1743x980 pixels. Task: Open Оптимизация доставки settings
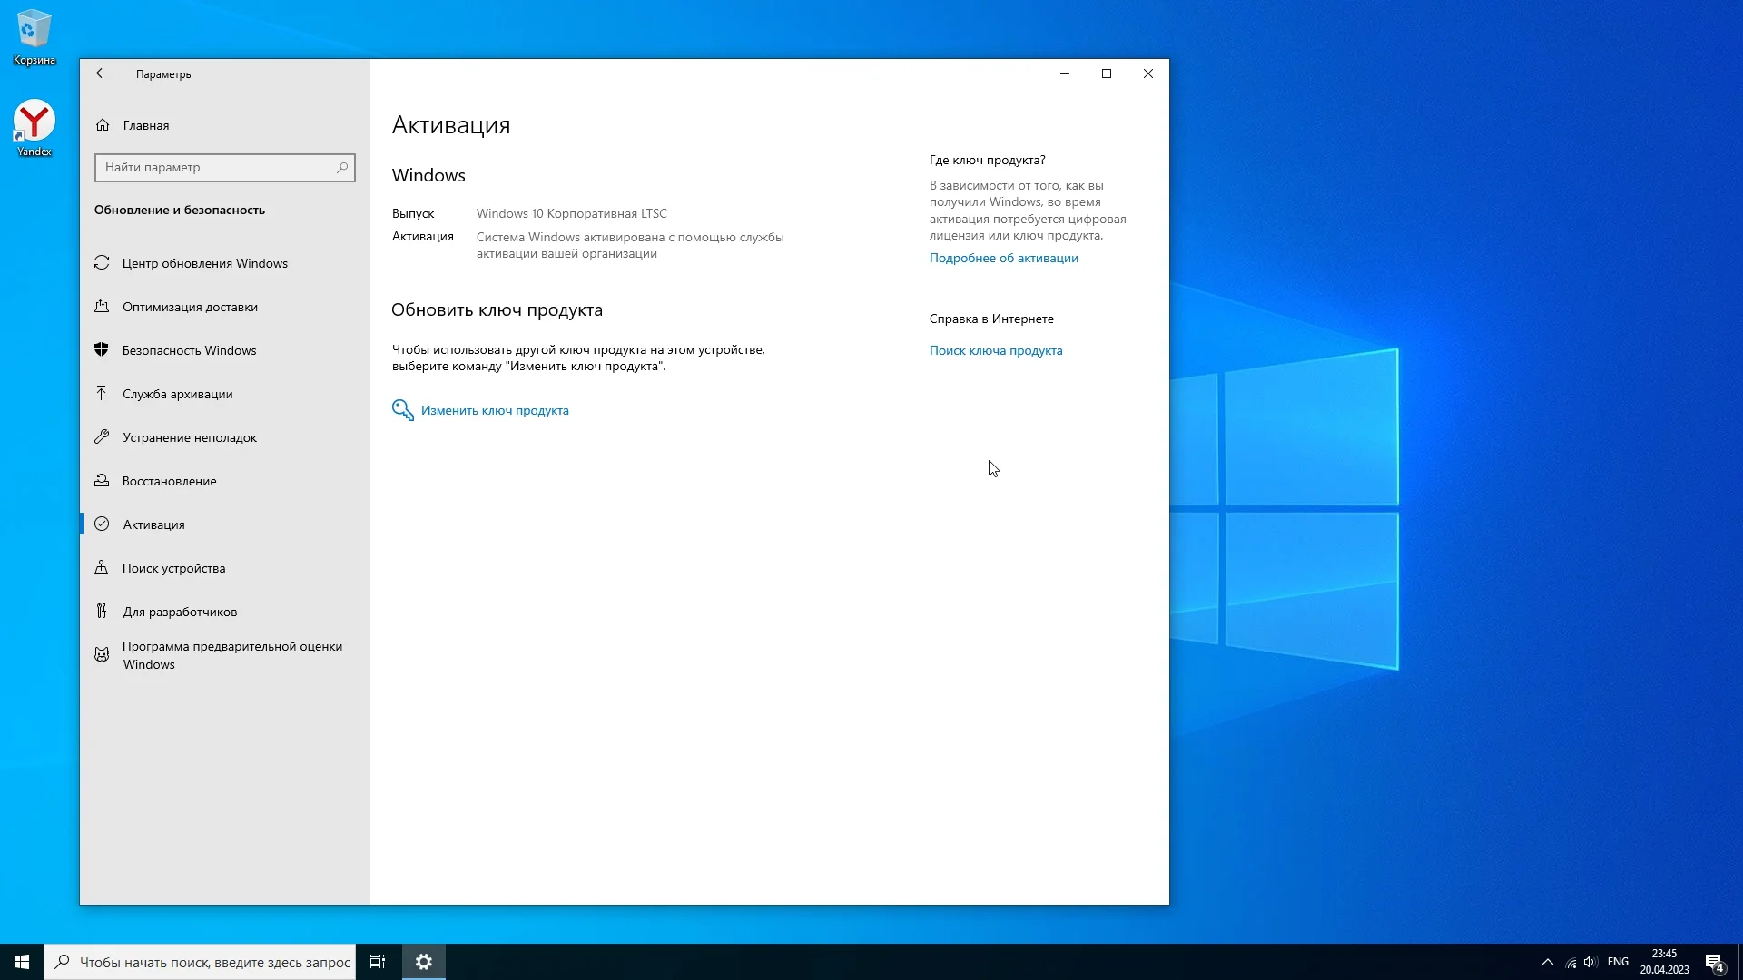[x=190, y=308]
